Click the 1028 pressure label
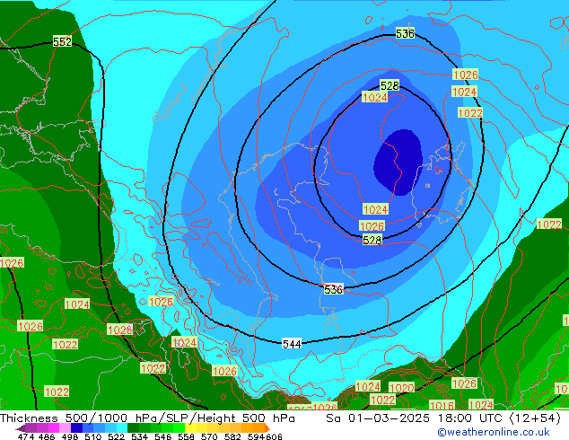The height and width of the screenshot is (440, 569). click(x=119, y=330)
